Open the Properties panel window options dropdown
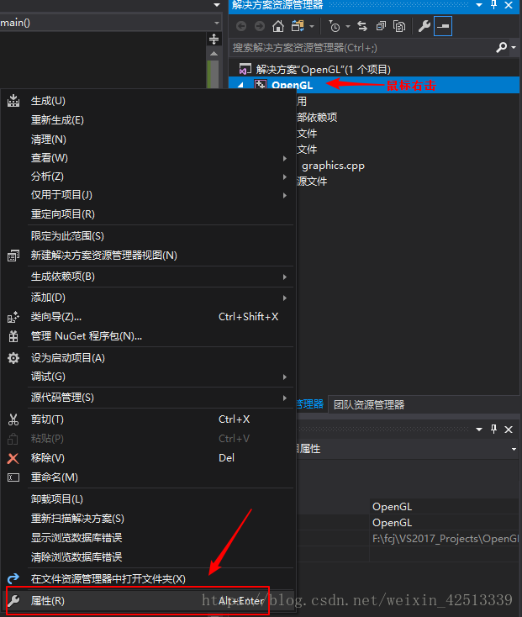 tap(479, 430)
